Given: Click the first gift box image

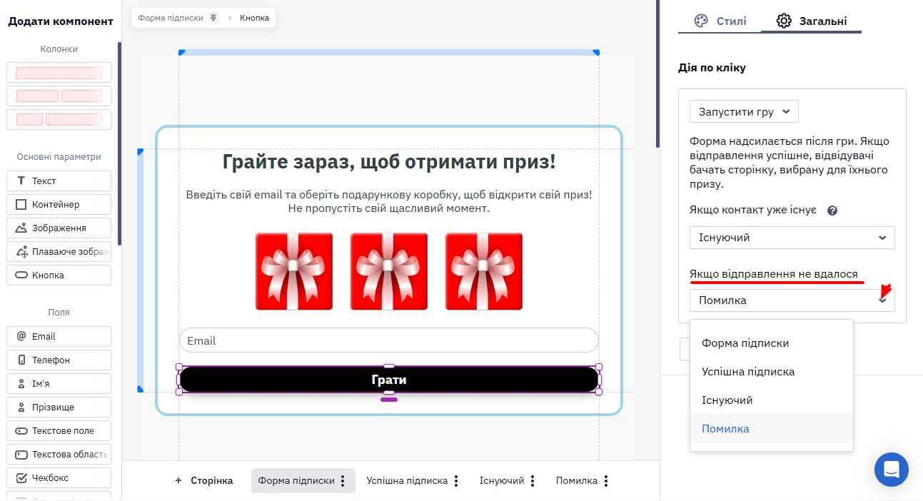Looking at the screenshot, I should [294, 271].
